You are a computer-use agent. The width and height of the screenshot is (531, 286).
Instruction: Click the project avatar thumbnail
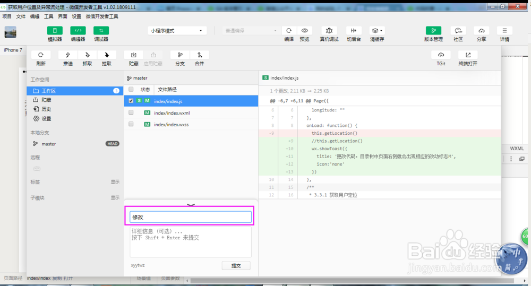pyautogui.click(x=11, y=32)
